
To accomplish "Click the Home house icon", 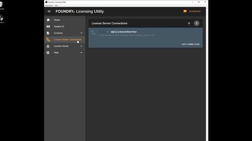I will (x=48, y=20).
